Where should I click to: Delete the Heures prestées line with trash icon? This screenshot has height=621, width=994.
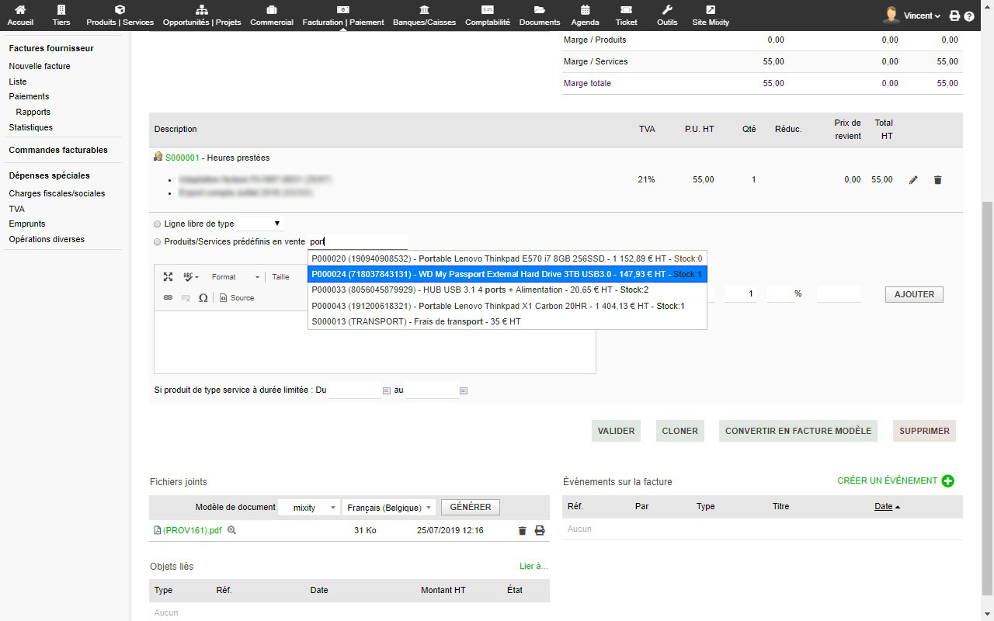coord(937,180)
